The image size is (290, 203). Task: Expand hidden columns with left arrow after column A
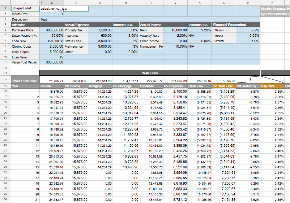(x=38, y=3)
